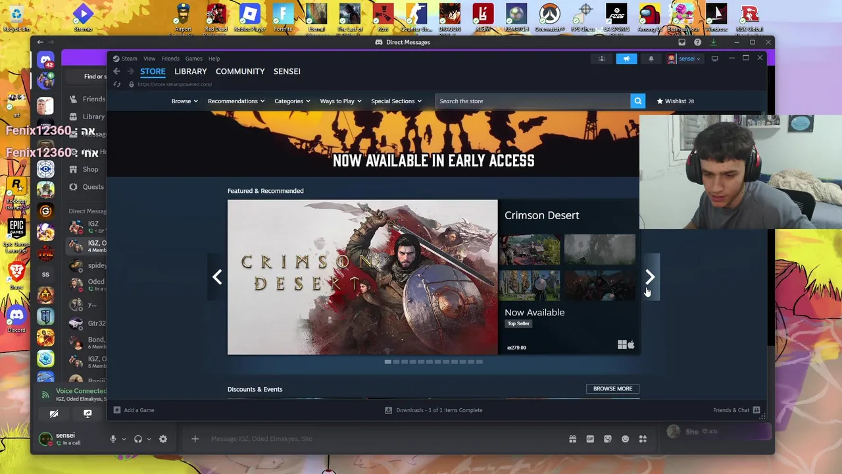Launch Rust desktop shortcut
The width and height of the screenshot is (842, 474).
383,17
